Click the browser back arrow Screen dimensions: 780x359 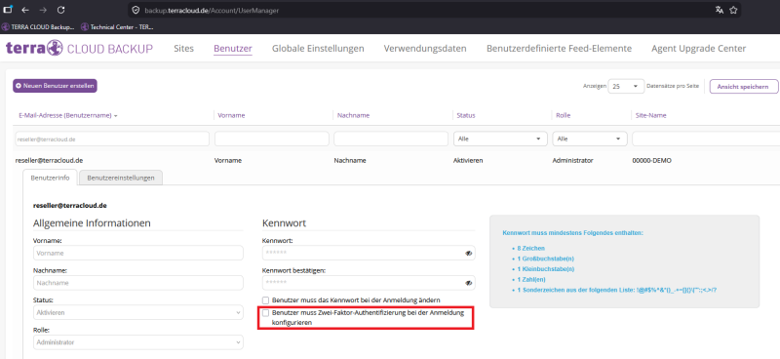(25, 10)
